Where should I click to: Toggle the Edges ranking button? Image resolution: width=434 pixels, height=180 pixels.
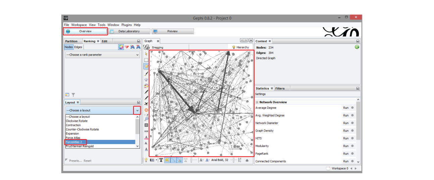[x=78, y=47]
